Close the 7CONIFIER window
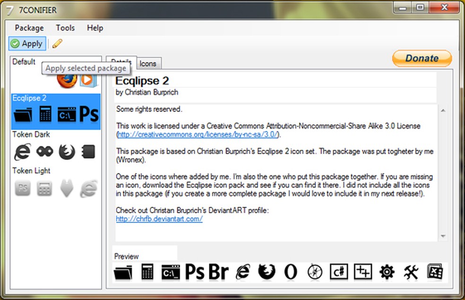The image size is (465, 300). 444,8
